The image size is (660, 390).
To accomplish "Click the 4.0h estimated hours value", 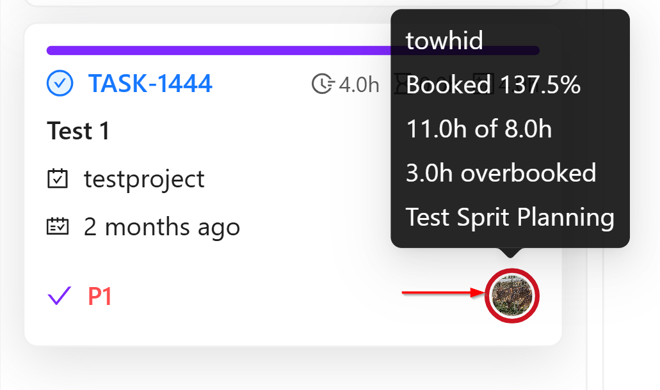I will (x=358, y=84).
